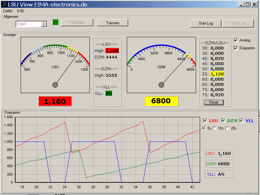Click the VLL: AN readout box beside diagram
The height and width of the screenshot is (195, 260).
219,174
